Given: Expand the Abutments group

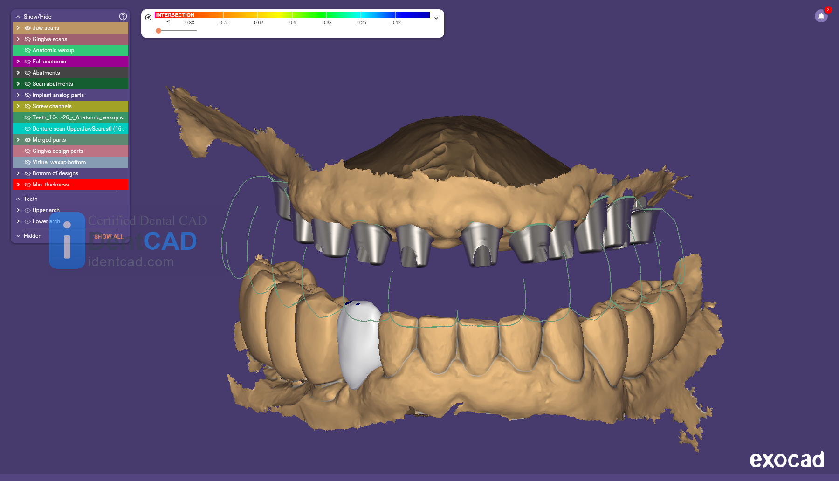Looking at the screenshot, I should pyautogui.click(x=18, y=73).
